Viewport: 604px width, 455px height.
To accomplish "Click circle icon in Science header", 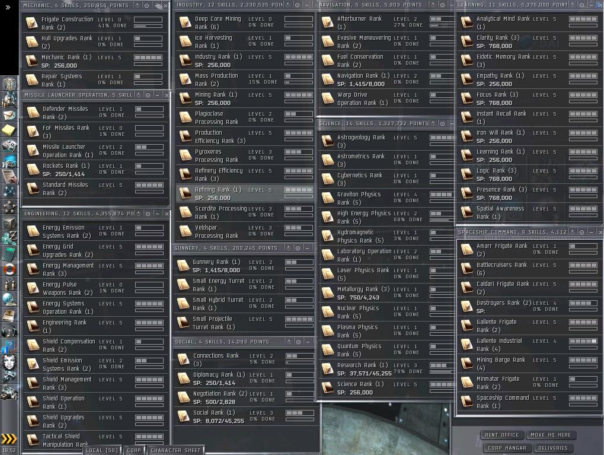I will (x=442, y=123).
